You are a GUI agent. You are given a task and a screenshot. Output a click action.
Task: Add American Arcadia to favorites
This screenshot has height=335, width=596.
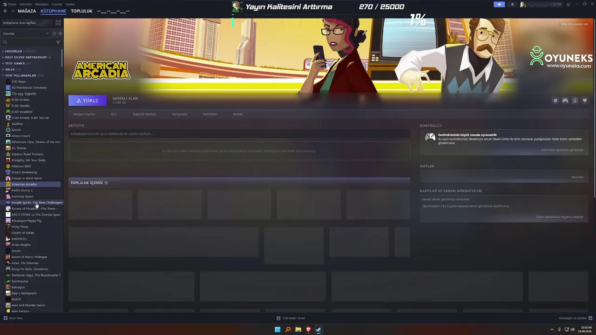(x=585, y=100)
